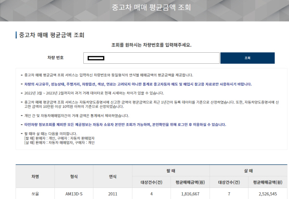Click the 팔 때 group header

171,171
